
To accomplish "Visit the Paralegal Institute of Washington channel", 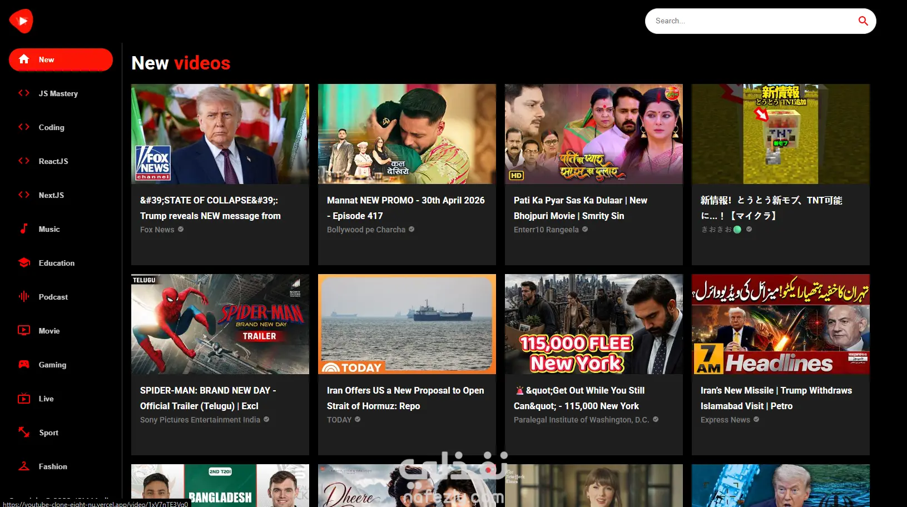I will 582,420.
